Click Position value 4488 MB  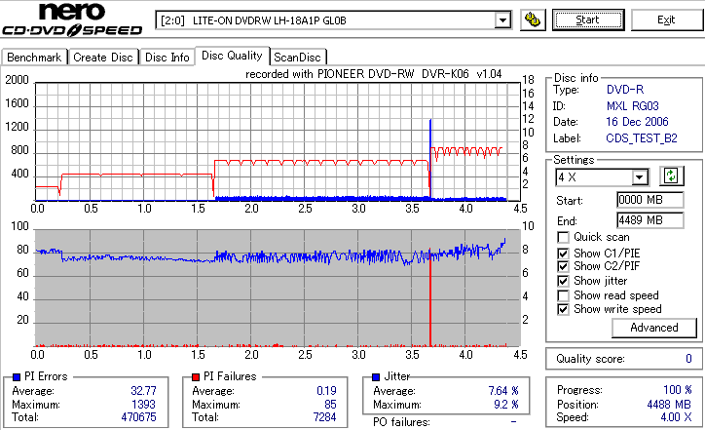pyautogui.click(x=669, y=405)
